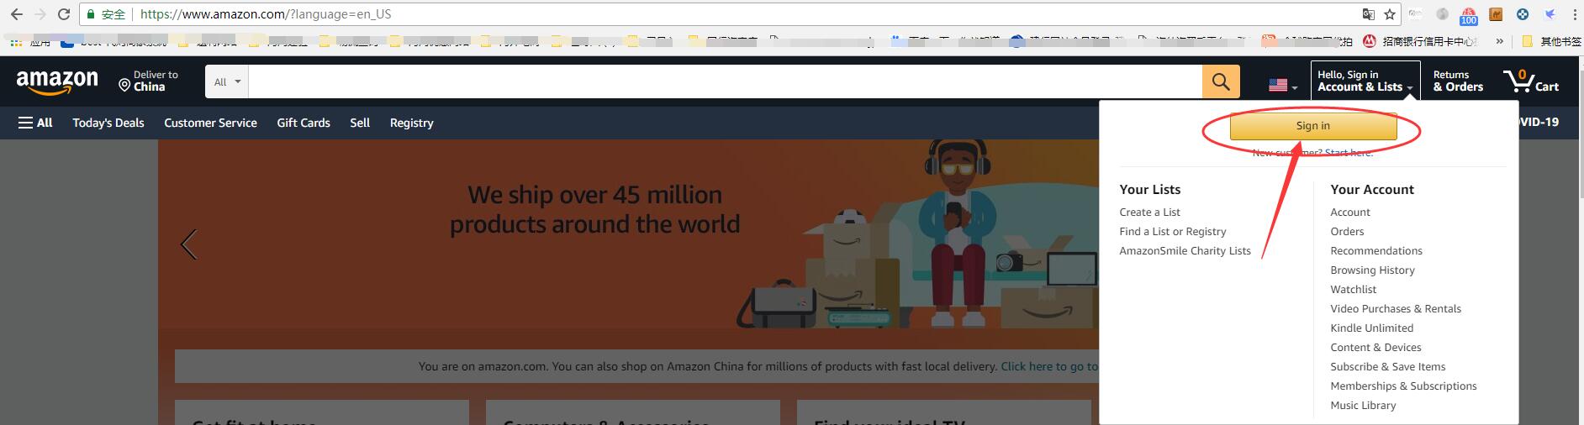Open Recommendations

click(1375, 251)
